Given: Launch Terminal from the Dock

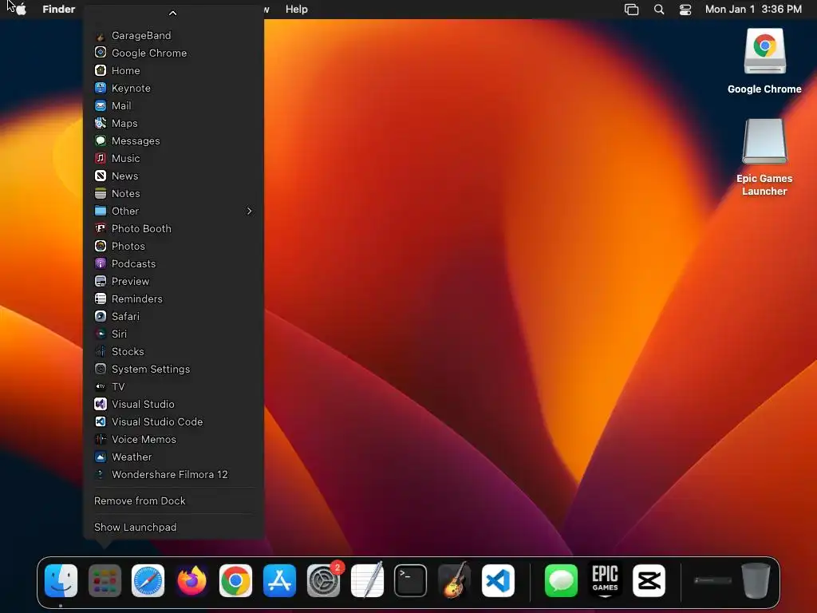Looking at the screenshot, I should [x=411, y=580].
